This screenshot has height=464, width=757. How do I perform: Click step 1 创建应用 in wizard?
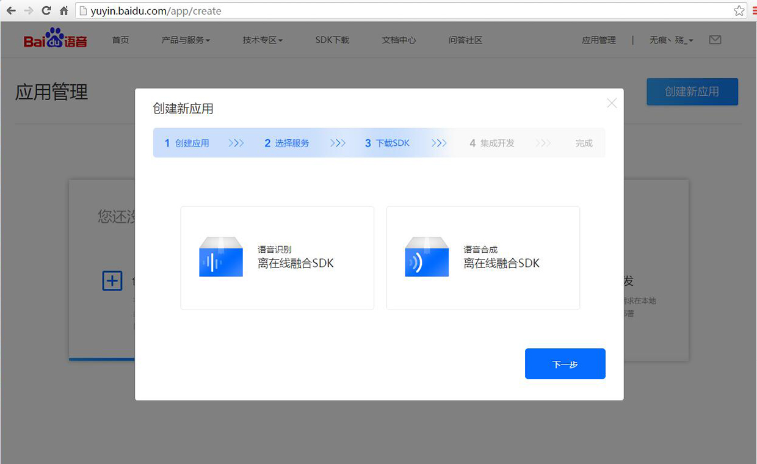click(x=187, y=143)
